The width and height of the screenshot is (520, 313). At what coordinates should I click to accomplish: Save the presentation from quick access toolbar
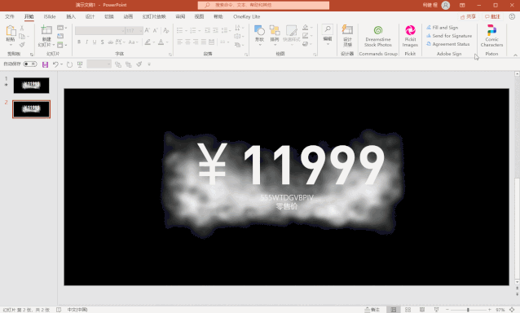coord(45,64)
